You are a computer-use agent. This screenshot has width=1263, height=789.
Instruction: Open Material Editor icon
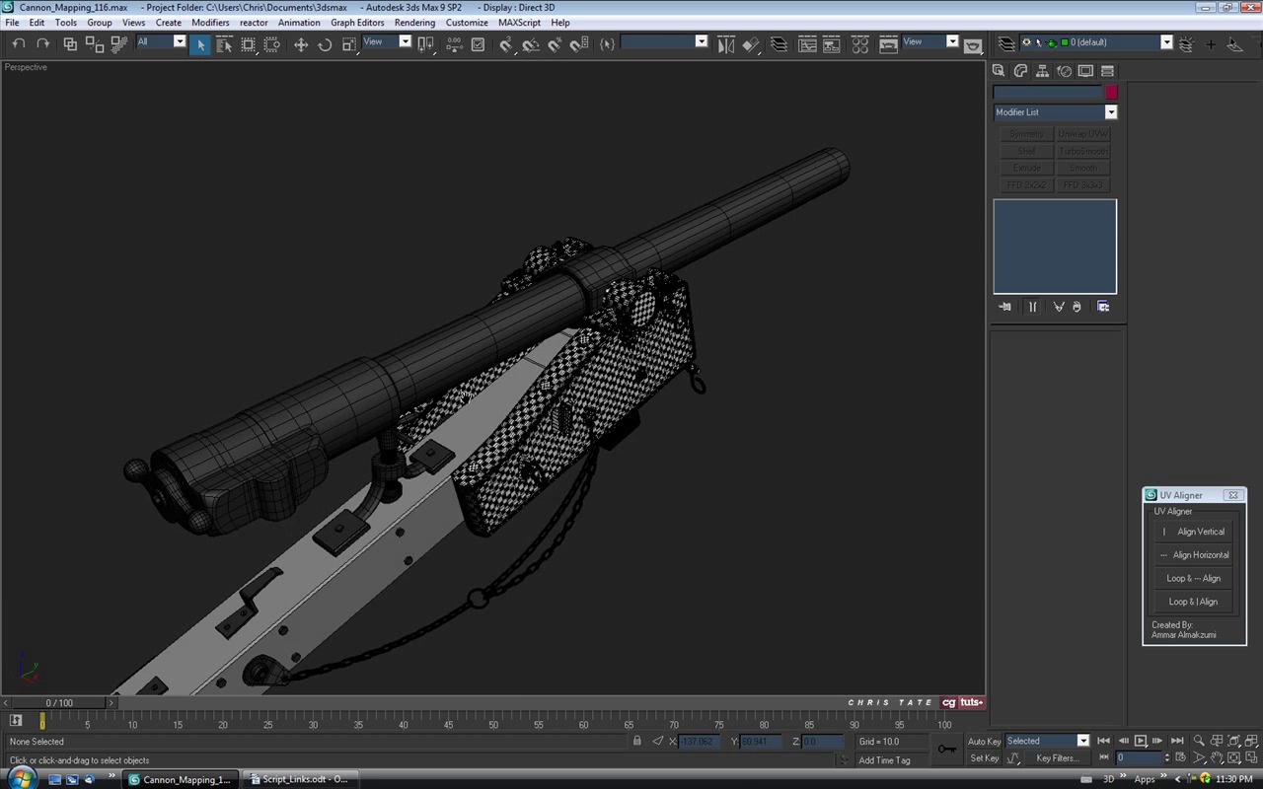click(x=859, y=43)
